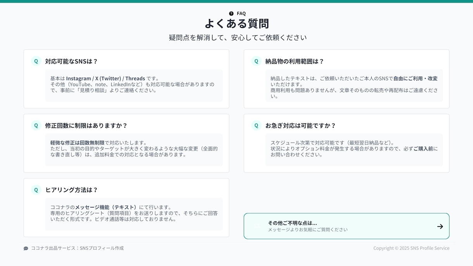Click the chat bubble icon in footer
Screen dimensions: 473x266
26,248
